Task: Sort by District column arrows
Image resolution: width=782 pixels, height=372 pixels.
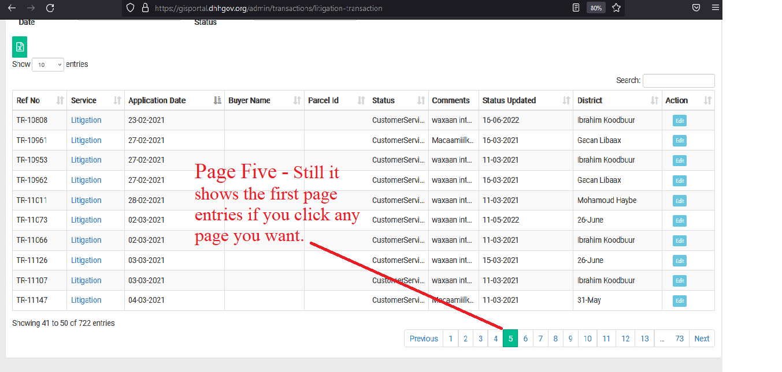Action: 655,100
